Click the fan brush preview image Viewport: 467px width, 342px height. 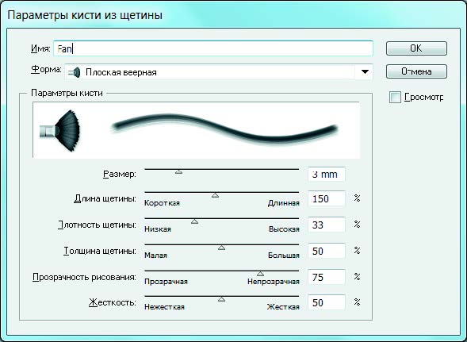pyautogui.click(x=59, y=131)
